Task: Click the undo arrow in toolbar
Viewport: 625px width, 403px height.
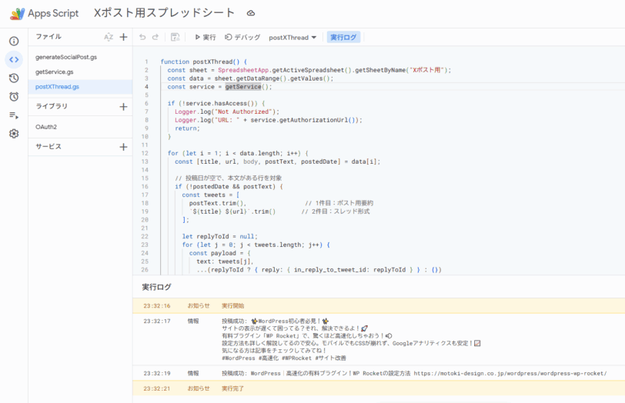Action: (x=142, y=37)
